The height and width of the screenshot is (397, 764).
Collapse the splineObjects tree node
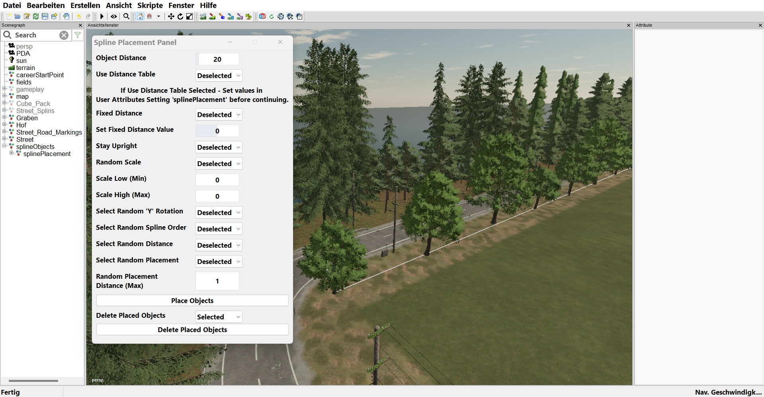[x=4, y=146]
